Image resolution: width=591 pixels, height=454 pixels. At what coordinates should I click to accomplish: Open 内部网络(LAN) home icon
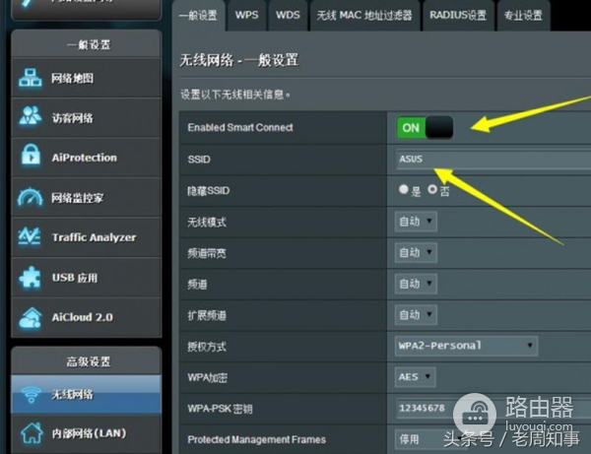pyautogui.click(x=31, y=432)
